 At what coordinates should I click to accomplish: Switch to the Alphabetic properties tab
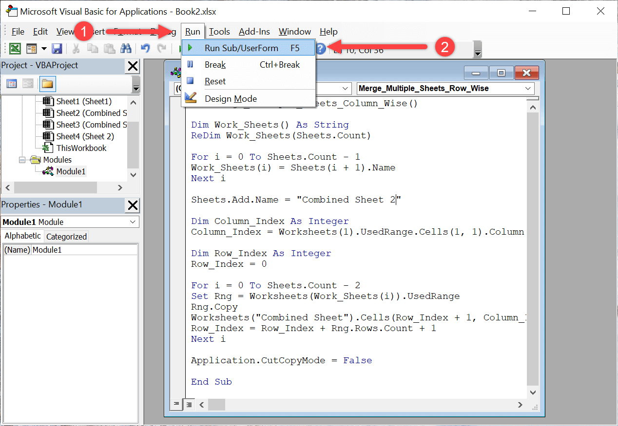pyautogui.click(x=23, y=236)
